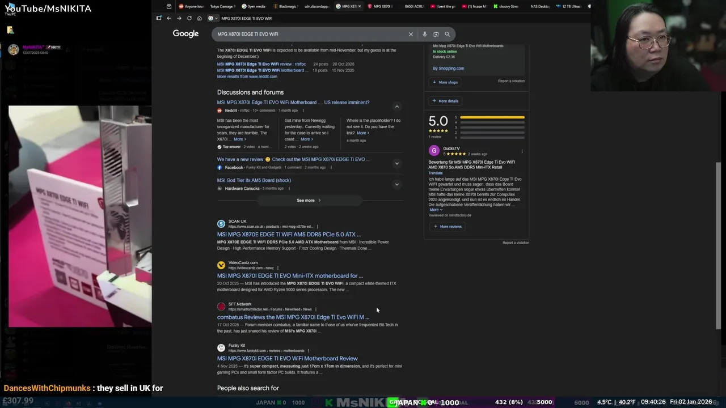The image size is (726, 408).
Task: Open options menu for SCAN UK result
Action: (317, 227)
